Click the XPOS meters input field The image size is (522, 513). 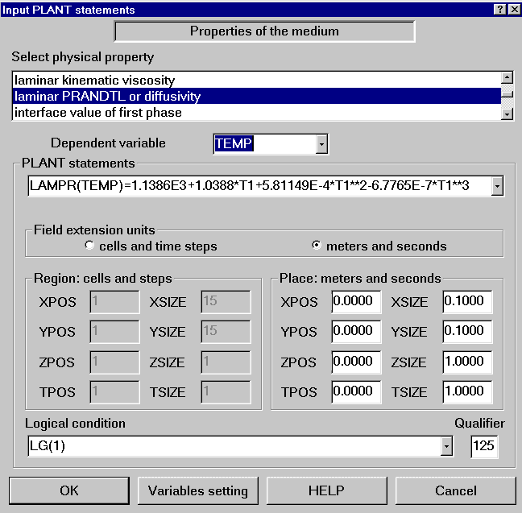point(357,302)
